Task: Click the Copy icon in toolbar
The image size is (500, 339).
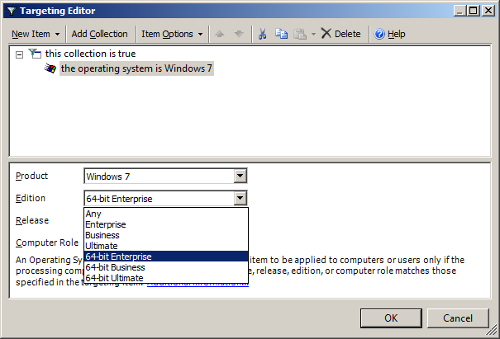Action: coord(282,34)
